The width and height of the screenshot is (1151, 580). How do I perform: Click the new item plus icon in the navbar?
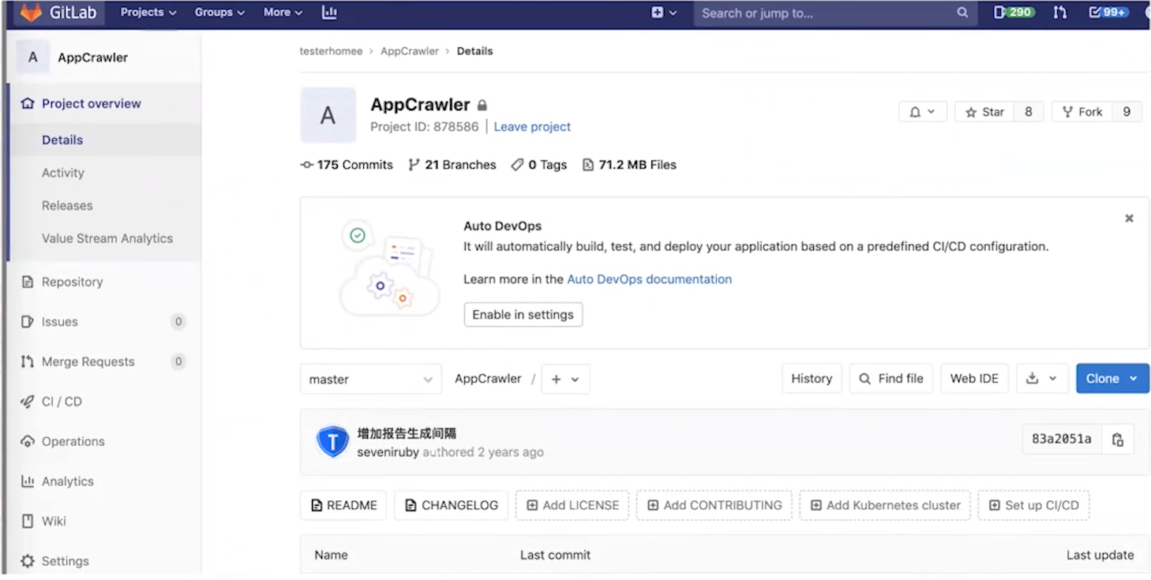click(658, 13)
